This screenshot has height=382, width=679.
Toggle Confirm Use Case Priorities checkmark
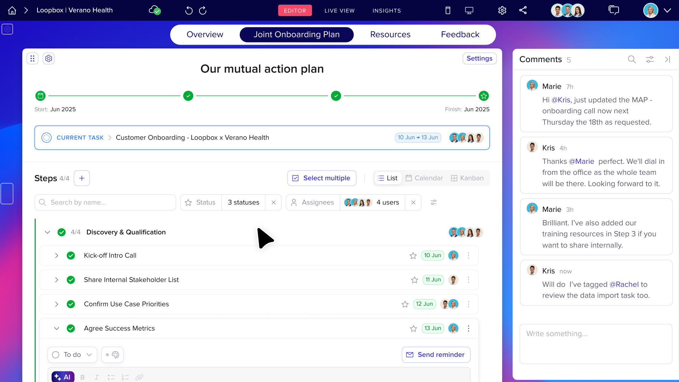click(x=71, y=304)
